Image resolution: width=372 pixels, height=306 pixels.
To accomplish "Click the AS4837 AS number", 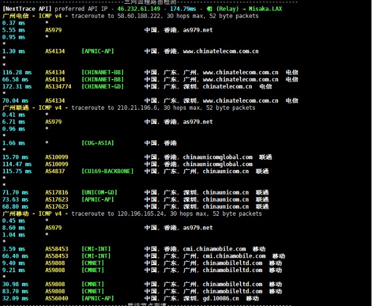I will (55, 171).
